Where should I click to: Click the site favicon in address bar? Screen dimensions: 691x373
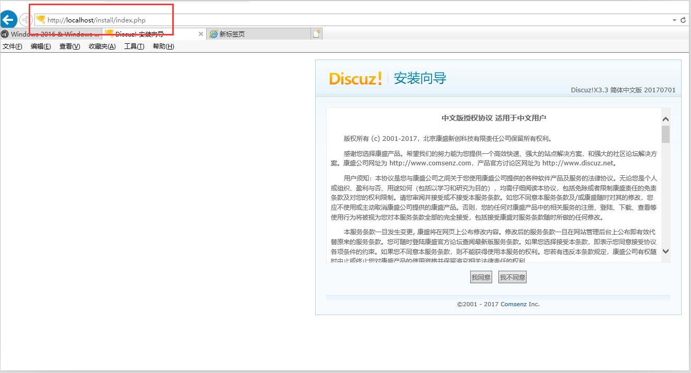tap(41, 20)
